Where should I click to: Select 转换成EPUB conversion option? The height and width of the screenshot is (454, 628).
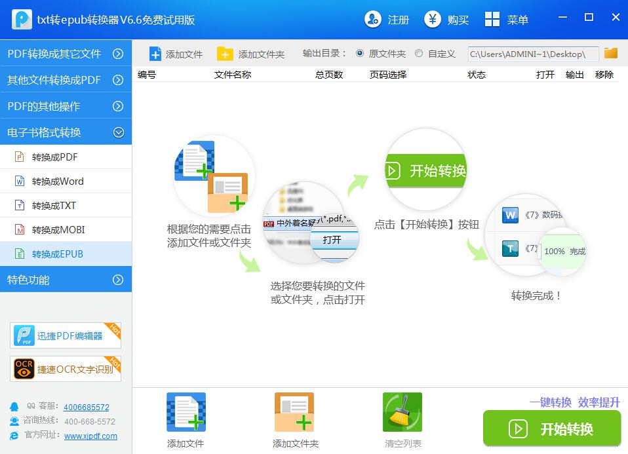(66, 254)
